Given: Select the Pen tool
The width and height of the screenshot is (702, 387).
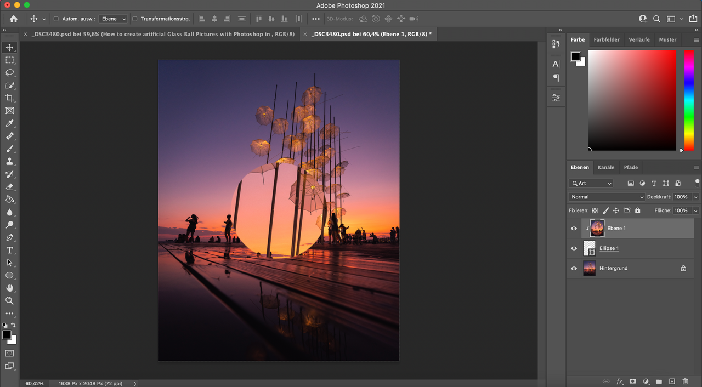Looking at the screenshot, I should [x=9, y=237].
